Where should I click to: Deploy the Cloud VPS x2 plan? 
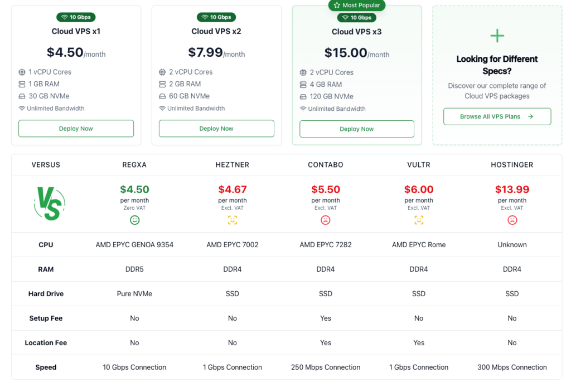pyautogui.click(x=216, y=129)
